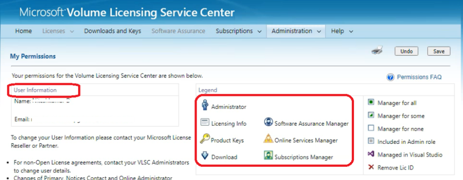Click the Managed in Visual Studio label
Image resolution: width=463 pixels, height=180 pixels.
[x=410, y=155]
